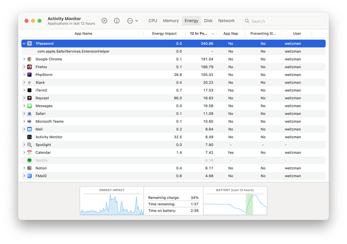Sort by 12 hr Power column header
Viewport: 347px width, 244px height.
point(201,33)
